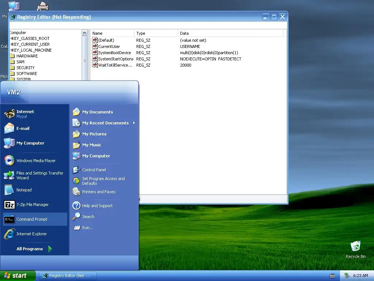The width and height of the screenshot is (374, 281).
Task: Open Set Program Access and Defaults
Action: pyautogui.click(x=104, y=181)
